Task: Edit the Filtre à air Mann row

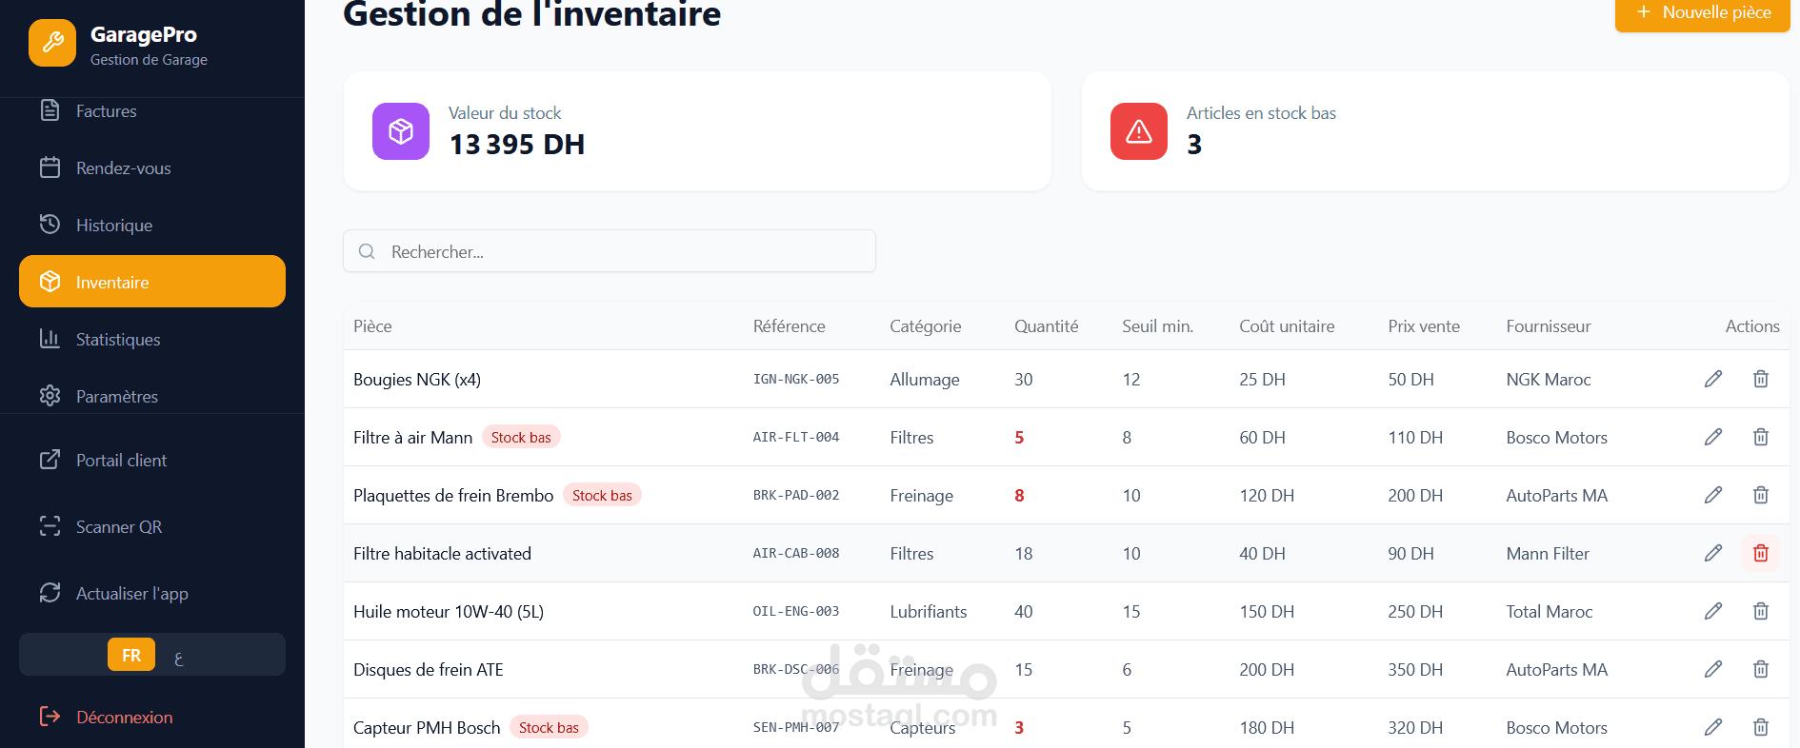Action: click(x=1713, y=437)
